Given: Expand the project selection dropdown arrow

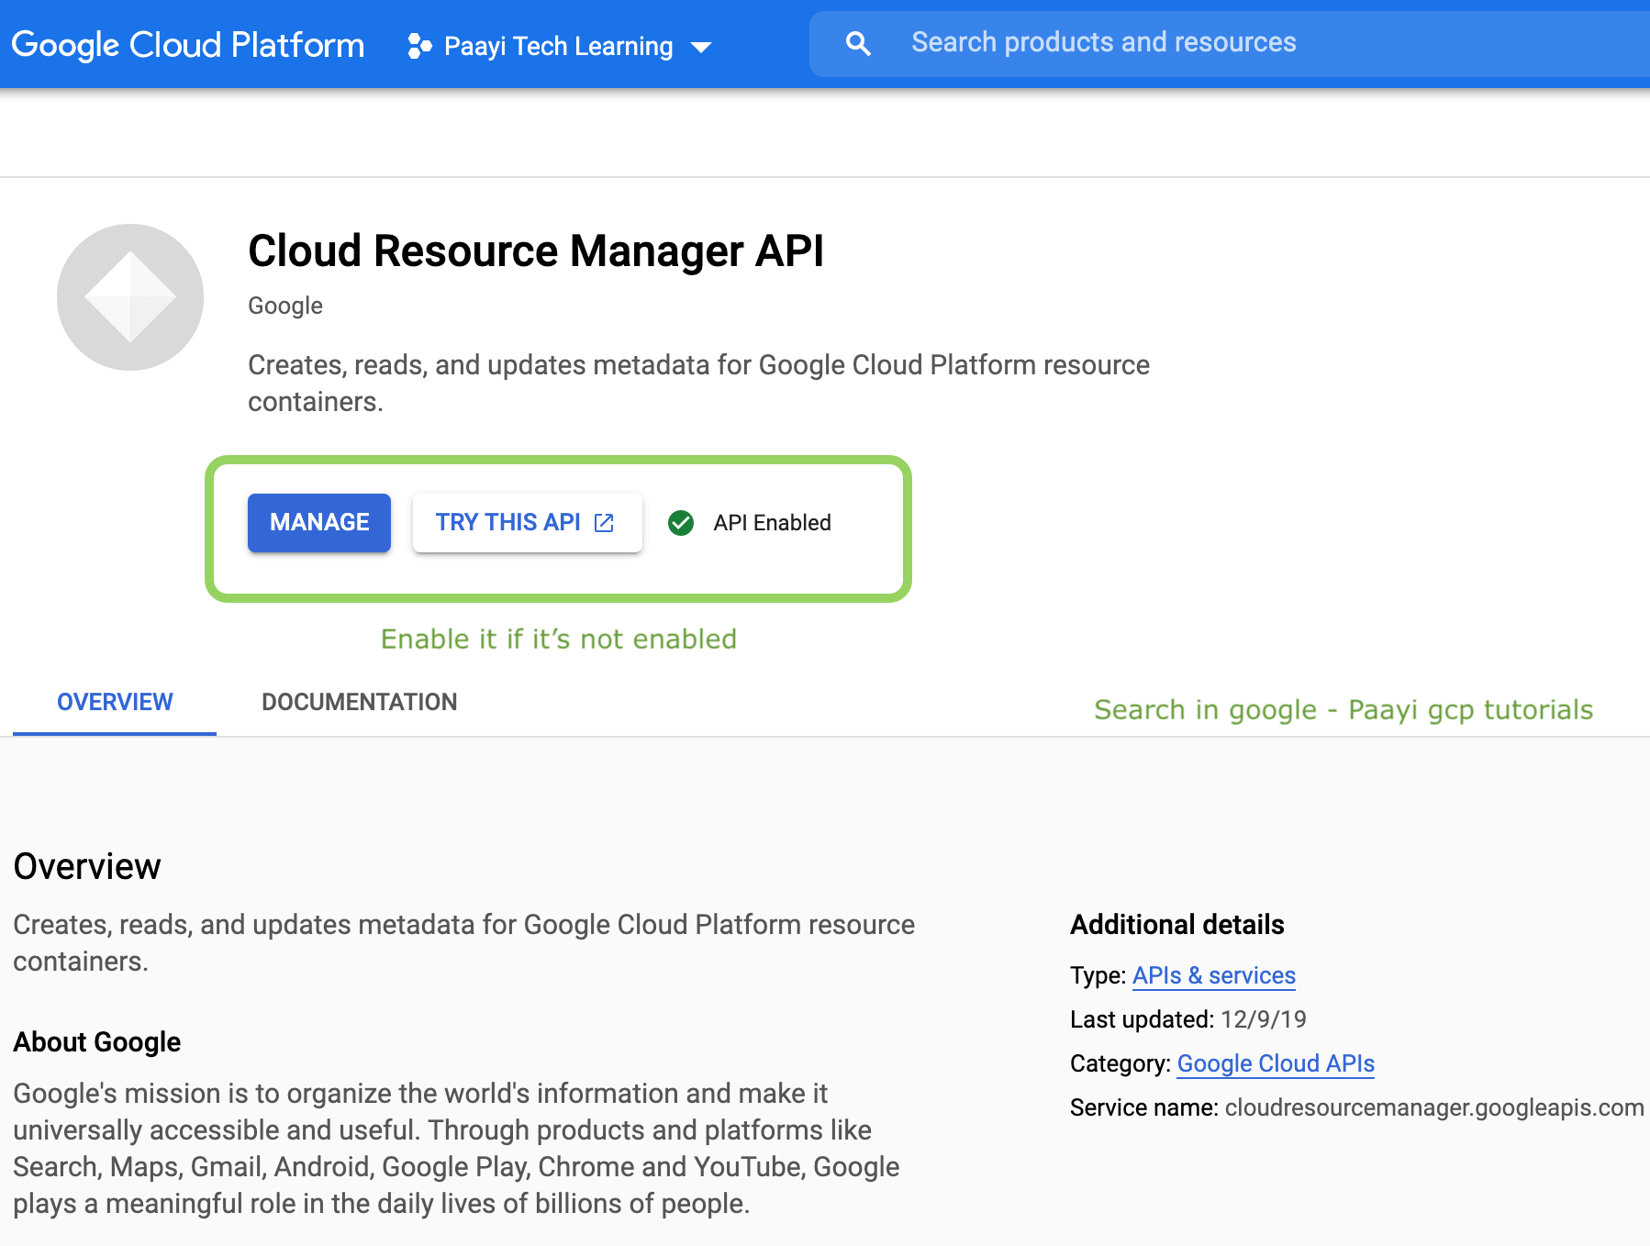Looking at the screenshot, I should tap(701, 47).
